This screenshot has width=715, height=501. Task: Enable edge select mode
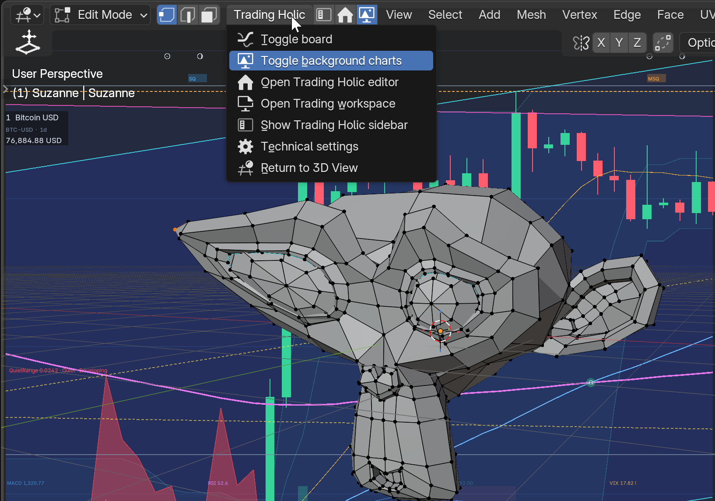pyautogui.click(x=188, y=15)
